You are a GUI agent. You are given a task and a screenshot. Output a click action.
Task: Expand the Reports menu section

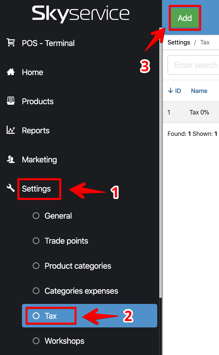[x=36, y=131]
